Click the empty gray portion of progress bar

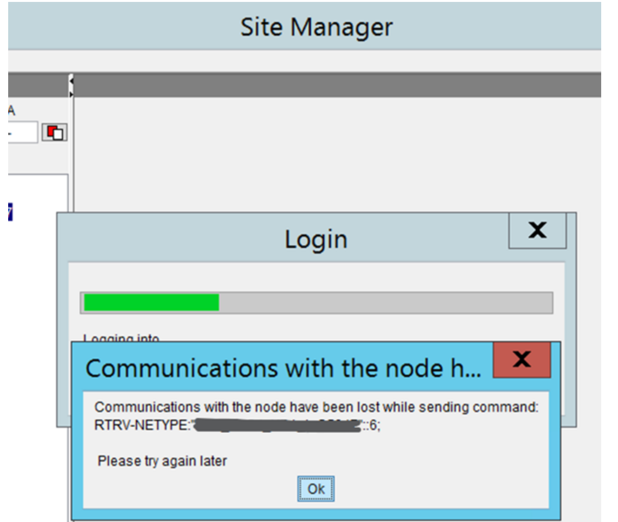[384, 303]
